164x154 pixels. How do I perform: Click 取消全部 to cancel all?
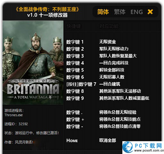pos(108,140)
